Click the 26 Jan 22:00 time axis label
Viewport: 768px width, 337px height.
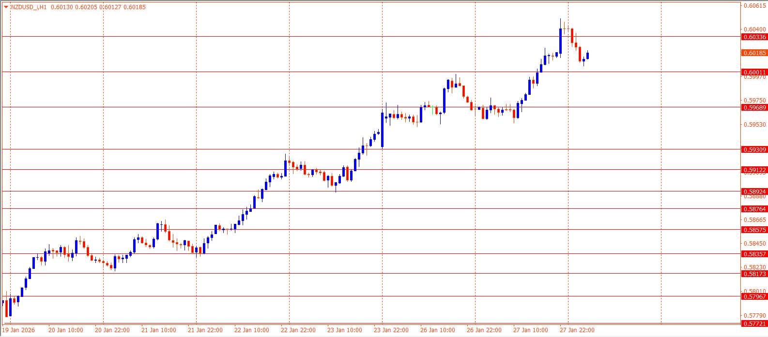(484, 330)
